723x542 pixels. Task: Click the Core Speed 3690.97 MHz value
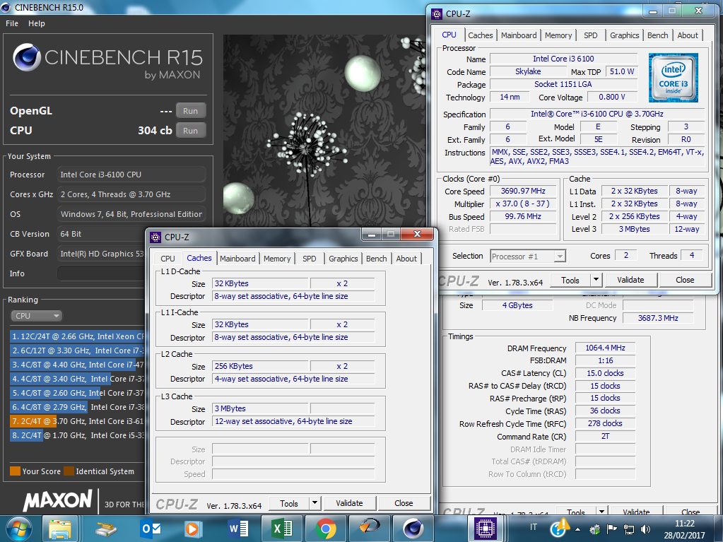523,191
